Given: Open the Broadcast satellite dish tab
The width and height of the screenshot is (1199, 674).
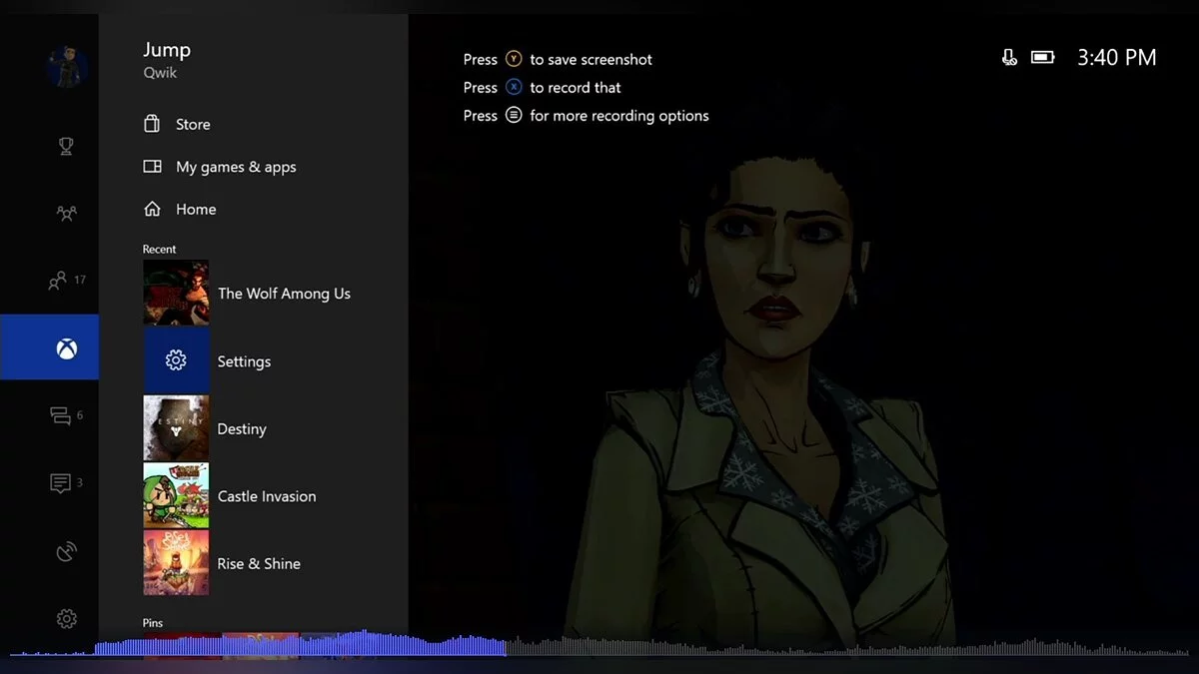Looking at the screenshot, I should point(66,551).
